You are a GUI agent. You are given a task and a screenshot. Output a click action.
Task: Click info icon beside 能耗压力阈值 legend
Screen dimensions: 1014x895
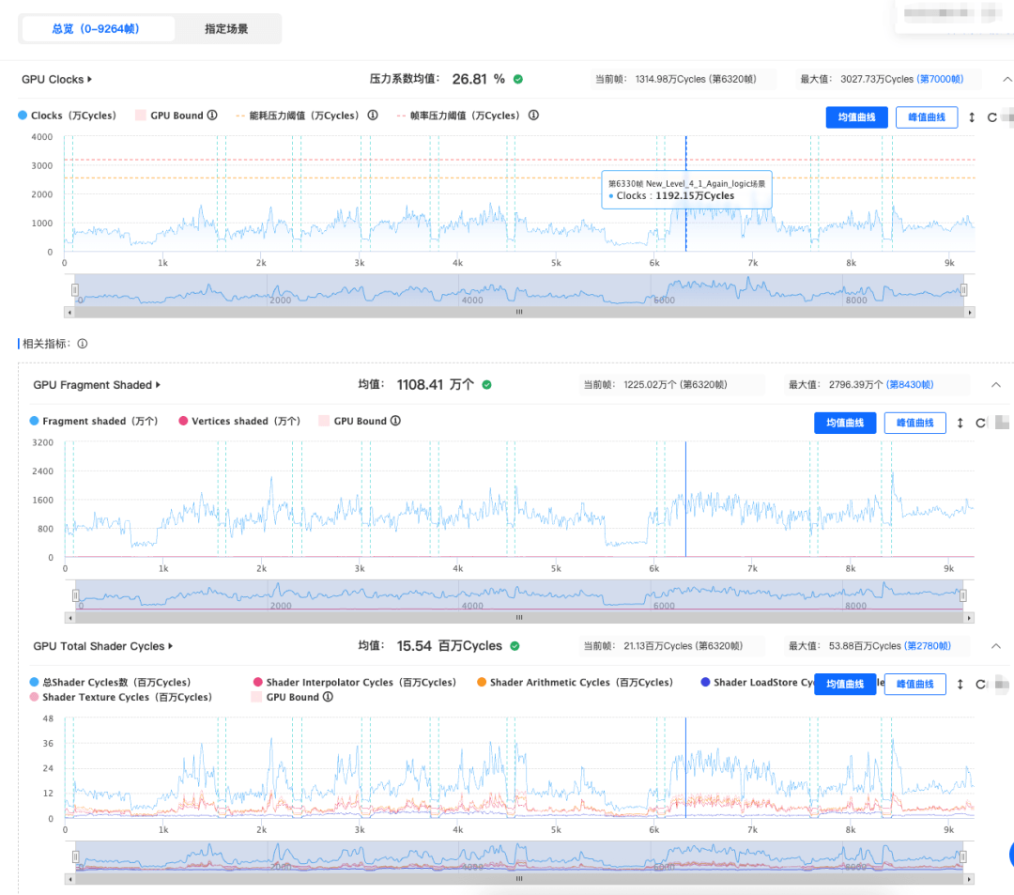373,116
